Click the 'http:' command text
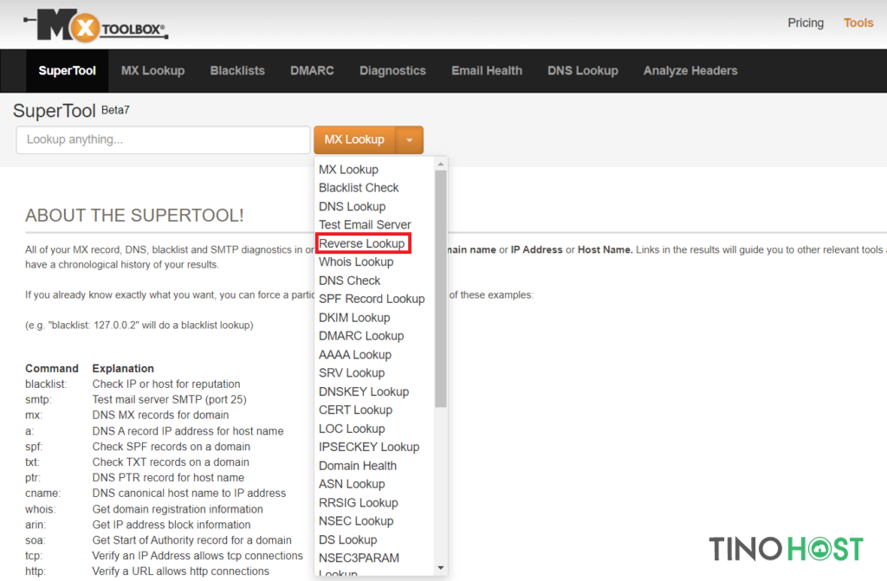887x581 pixels. click(35, 571)
